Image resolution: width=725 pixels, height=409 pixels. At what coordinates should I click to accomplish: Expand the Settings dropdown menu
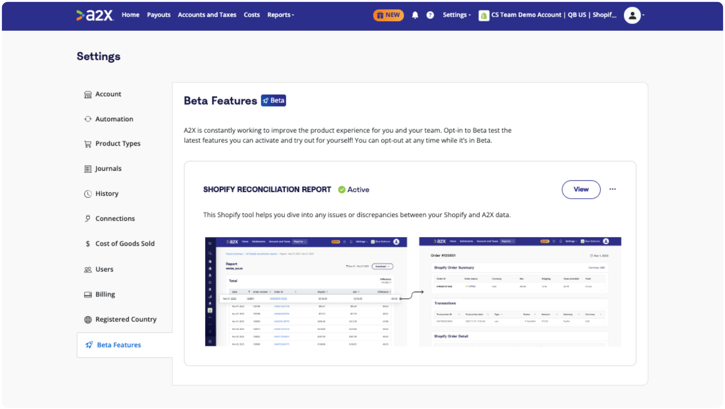tap(456, 15)
